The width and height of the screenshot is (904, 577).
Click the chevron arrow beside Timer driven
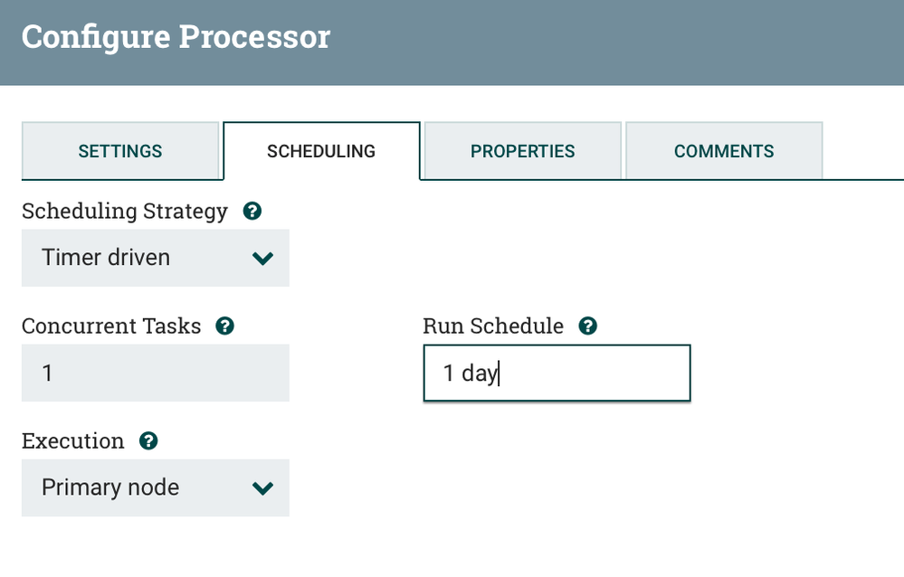(262, 259)
